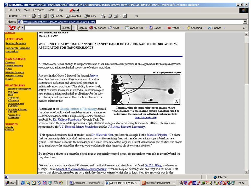Image resolution: width=251 pixels, height=188 pixels.
Task: Open the Search pane from IE toolbar
Action: 56,16
